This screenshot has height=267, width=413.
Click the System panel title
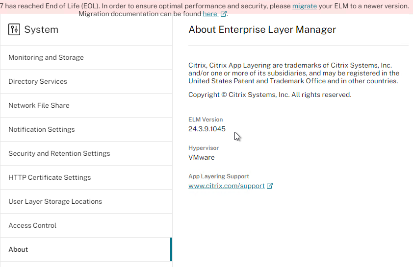[x=41, y=29]
